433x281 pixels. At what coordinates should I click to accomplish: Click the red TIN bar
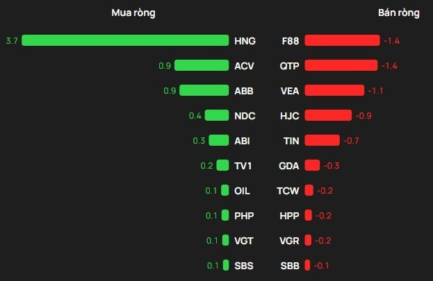(322, 140)
